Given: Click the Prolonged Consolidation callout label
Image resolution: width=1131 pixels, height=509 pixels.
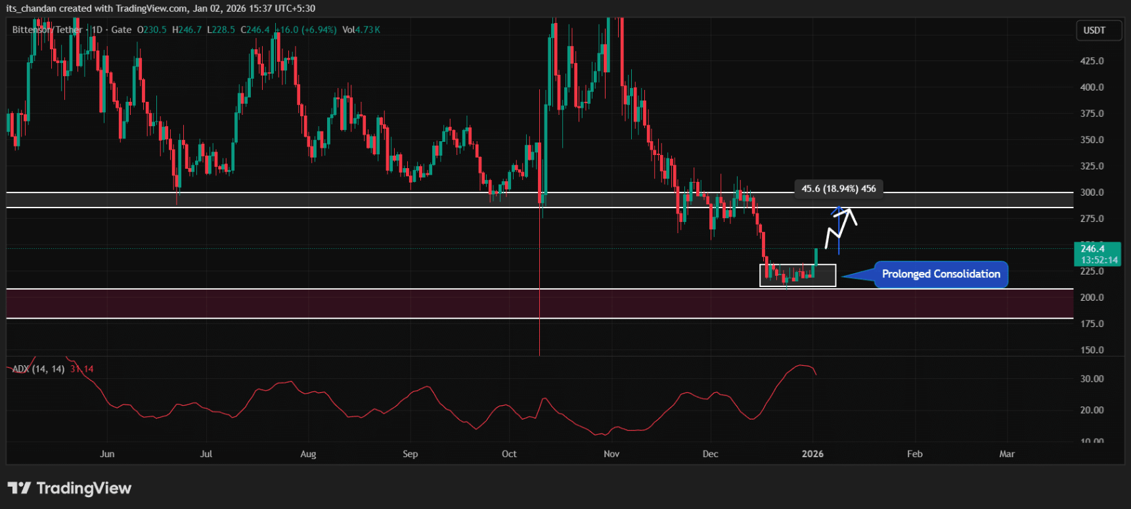Looking at the screenshot, I should click(x=941, y=275).
